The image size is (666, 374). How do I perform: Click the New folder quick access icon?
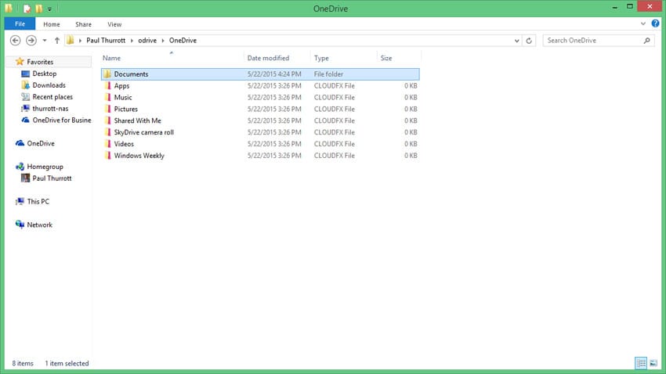(38, 9)
